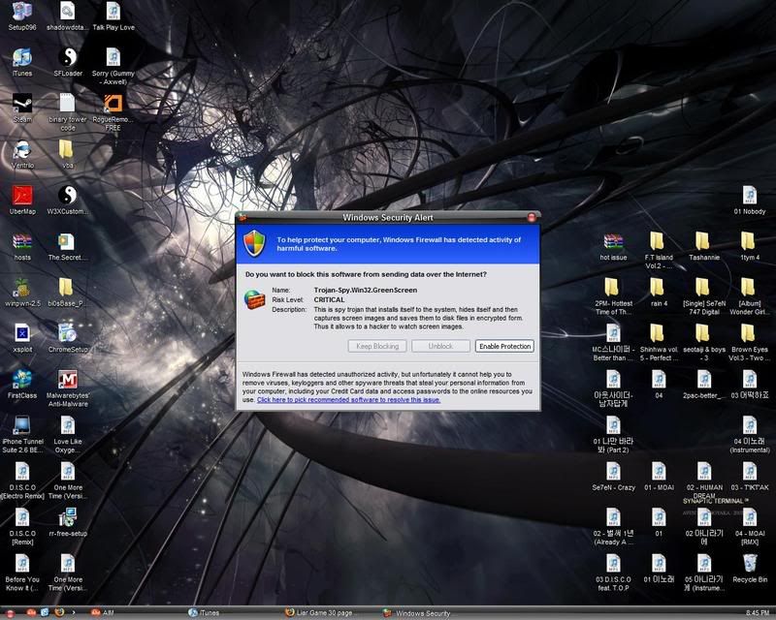Screen dimensions: 776x620
Task: Select the [Album] Wonder Girl folder
Action: tap(750, 288)
